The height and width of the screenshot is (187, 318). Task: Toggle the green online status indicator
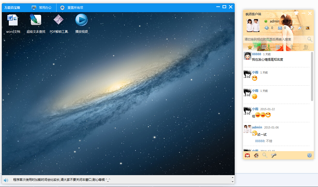(x=266, y=21)
